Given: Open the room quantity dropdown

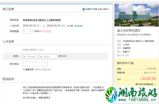Looking at the screenshot, I should [28, 31].
